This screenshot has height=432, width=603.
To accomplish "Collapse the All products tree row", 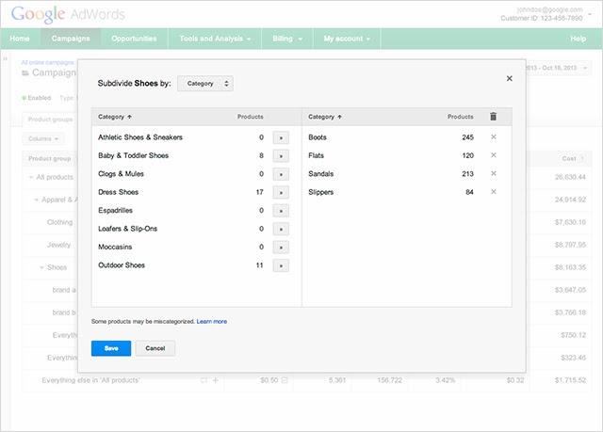I will coord(31,177).
